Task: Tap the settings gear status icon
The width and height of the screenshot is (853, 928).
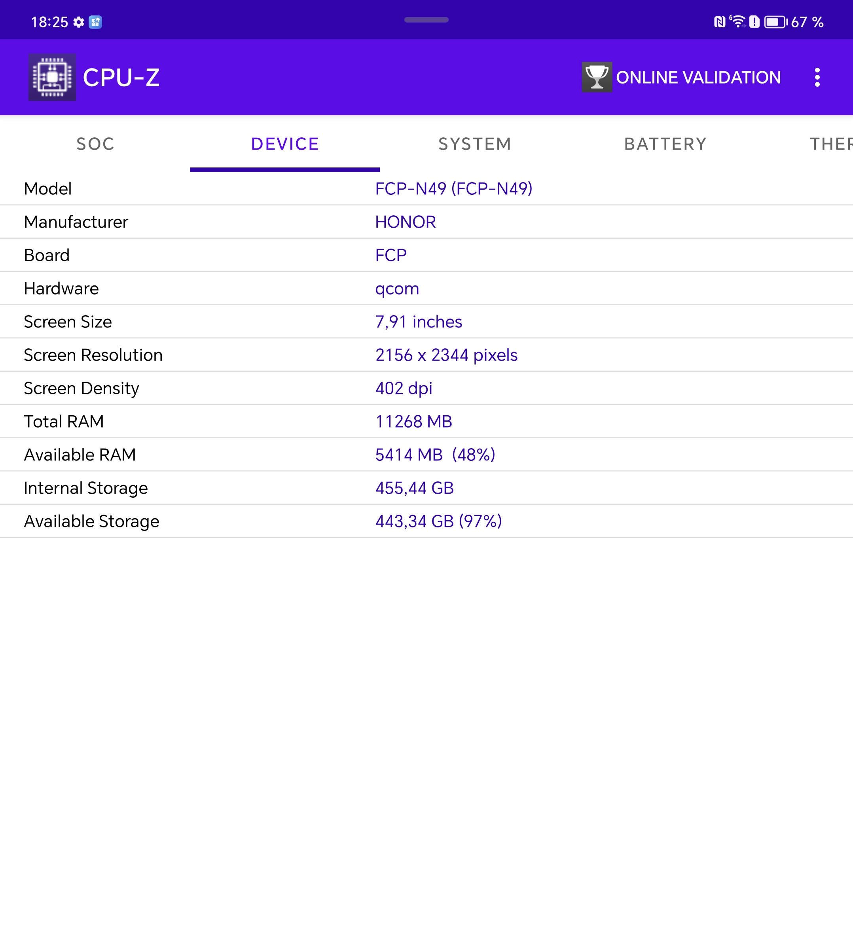Action: [79, 22]
